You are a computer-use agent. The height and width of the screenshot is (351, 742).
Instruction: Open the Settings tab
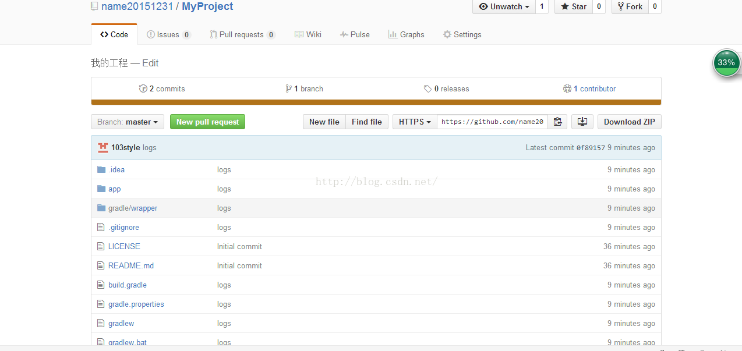[462, 34]
